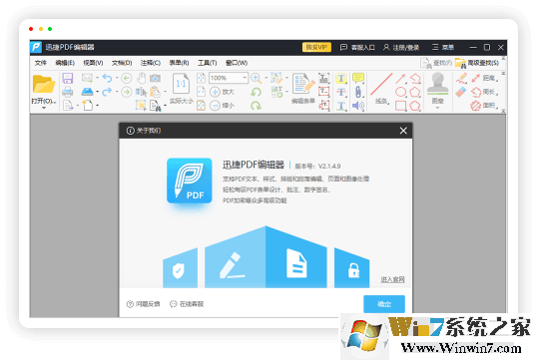Go to next view with green right arrow
538x362 pixels.
127,92
